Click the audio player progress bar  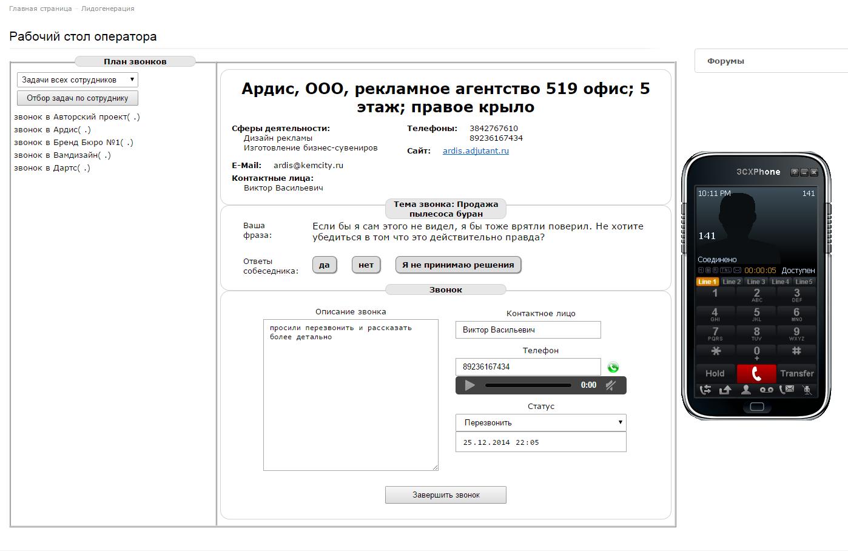[528, 385]
